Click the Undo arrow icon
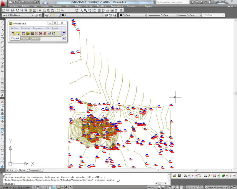 pos(63,10)
